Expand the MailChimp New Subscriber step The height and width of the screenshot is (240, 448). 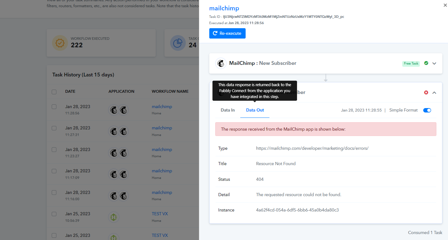click(434, 63)
